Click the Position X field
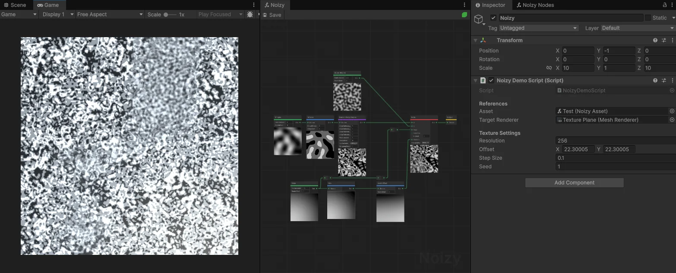Screen dimensions: 676x273 [578, 51]
